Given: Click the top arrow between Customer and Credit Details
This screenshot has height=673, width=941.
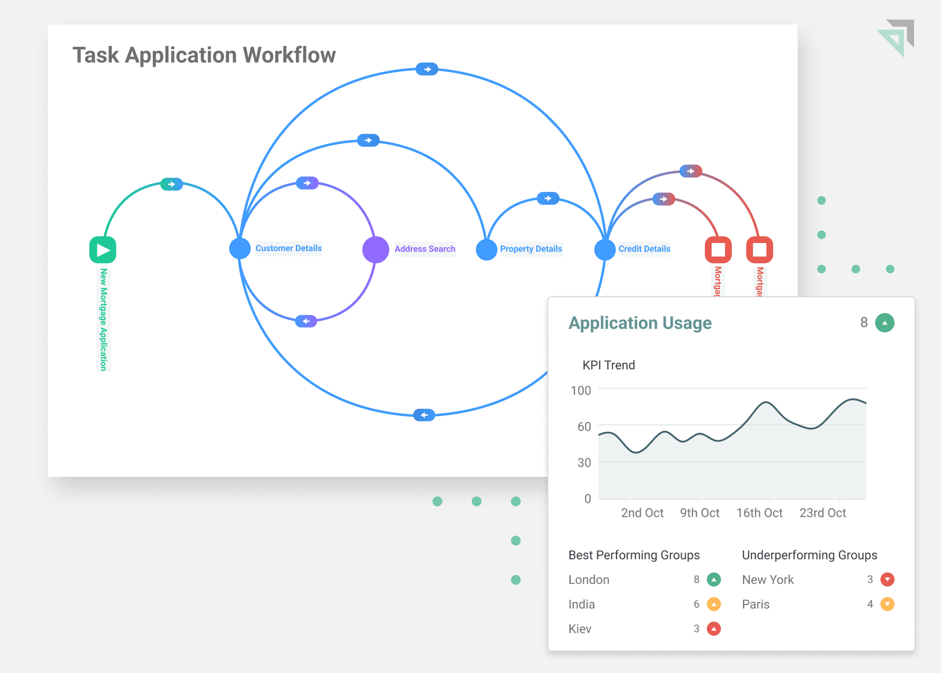Looking at the screenshot, I should coord(427,69).
